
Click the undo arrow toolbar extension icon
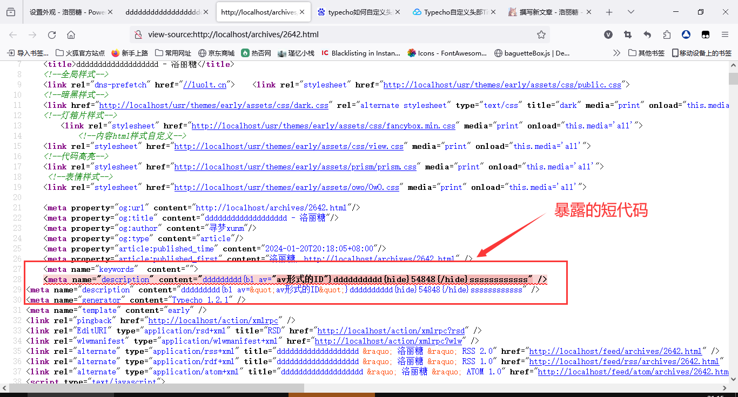(x=647, y=35)
